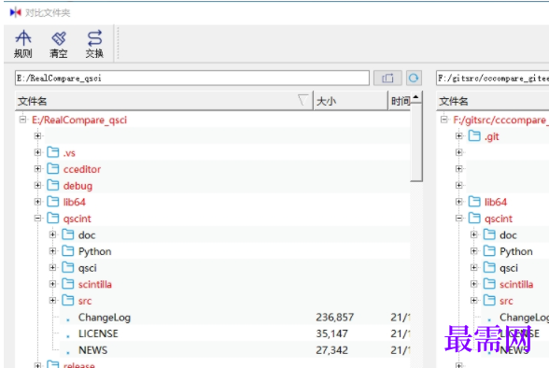Expand the right pane lib64 folder

(x=459, y=202)
